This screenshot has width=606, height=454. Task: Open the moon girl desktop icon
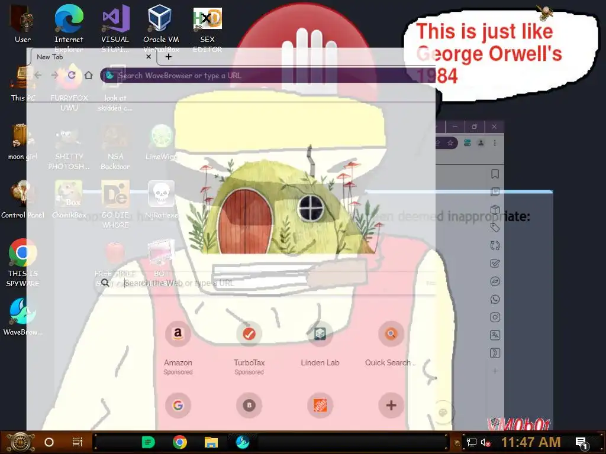[22, 142]
